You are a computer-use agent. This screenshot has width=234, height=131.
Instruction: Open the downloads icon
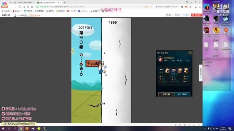[196, 7]
